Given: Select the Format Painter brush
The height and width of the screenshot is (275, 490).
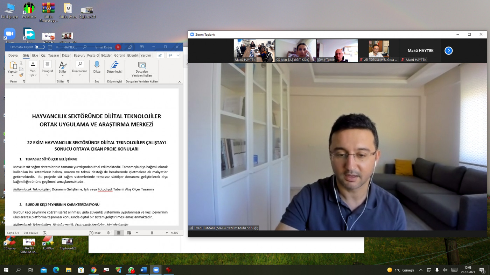Looking at the screenshot, I should point(21,75).
